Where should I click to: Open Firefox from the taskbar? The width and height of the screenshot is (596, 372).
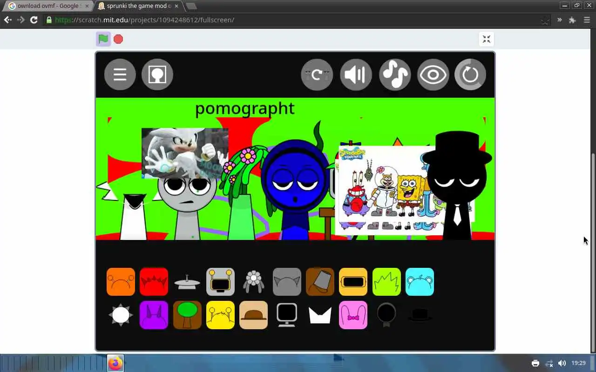pos(115,363)
